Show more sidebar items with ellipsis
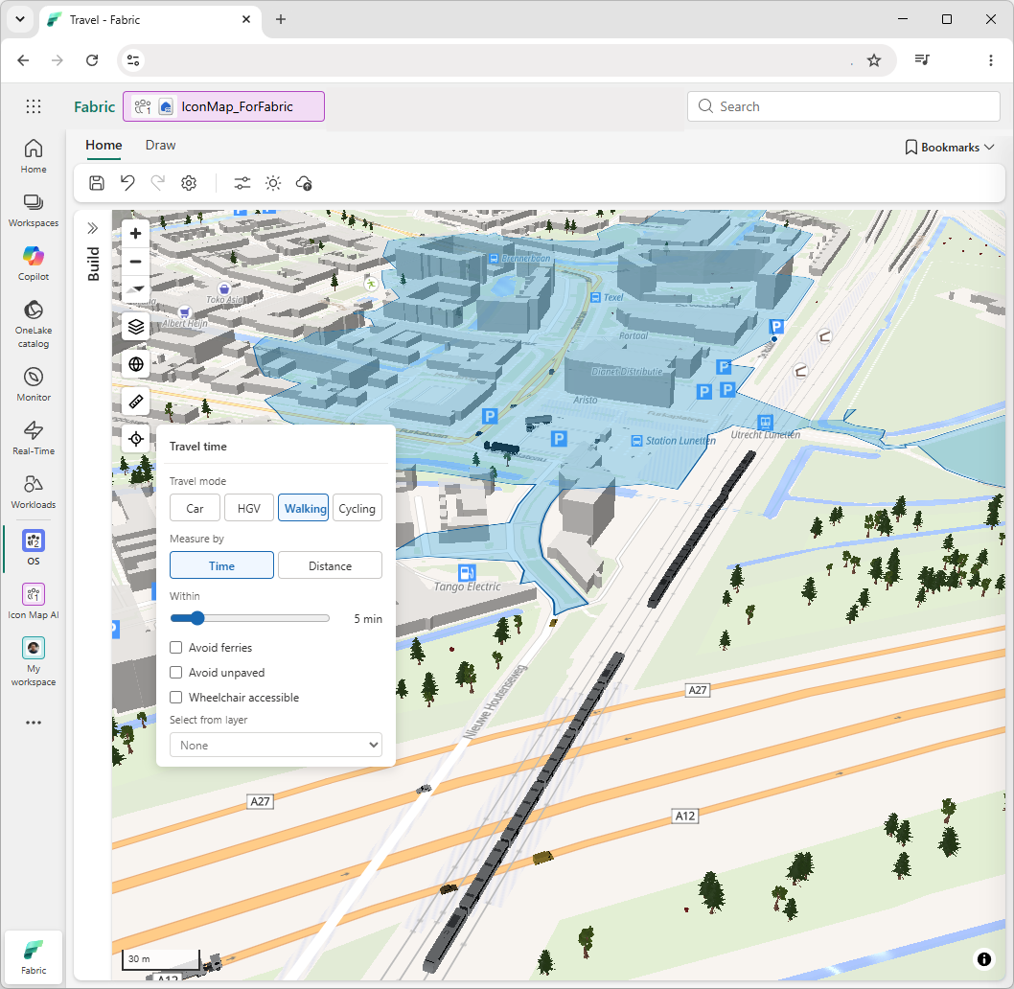 (x=34, y=723)
